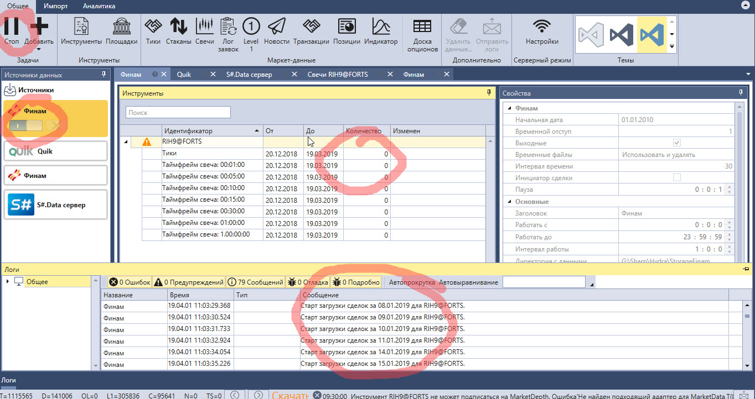
Task: Toggle the Инициатор сделки checkbox
Action: click(x=676, y=178)
